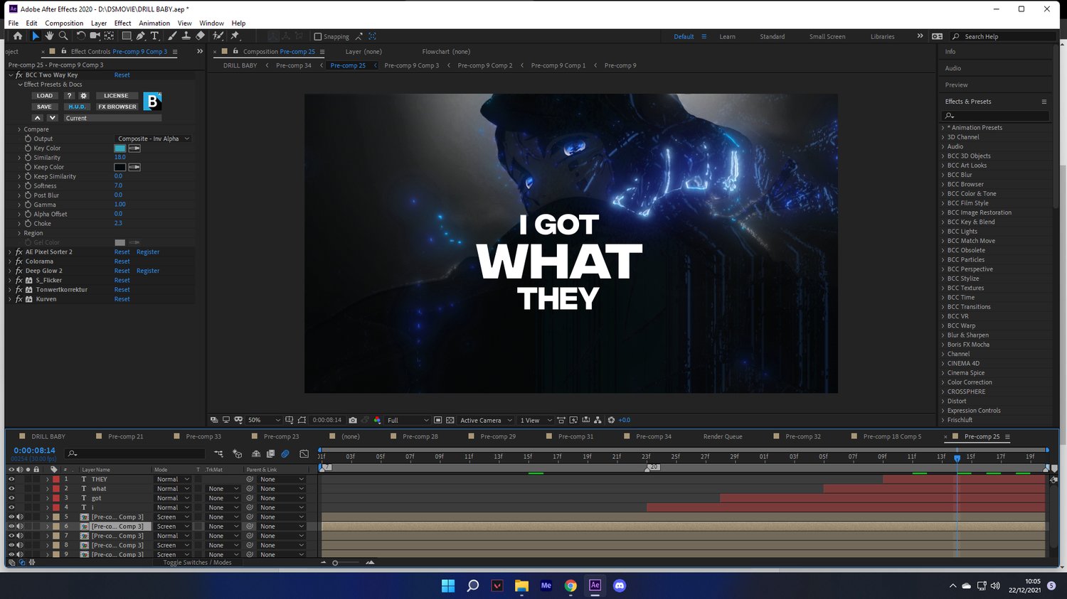Open the BCC help question mark
Image resolution: width=1067 pixels, height=599 pixels.
pos(69,95)
